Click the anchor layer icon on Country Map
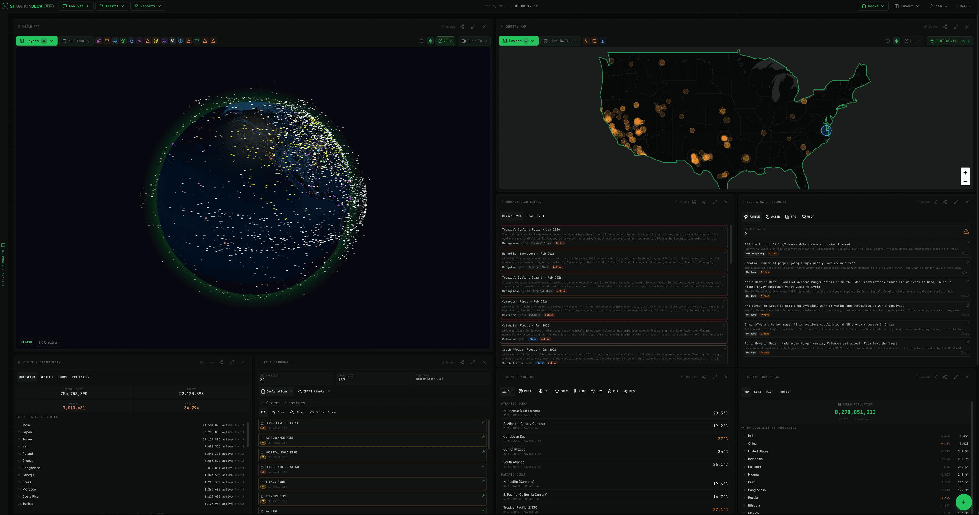 pos(602,41)
